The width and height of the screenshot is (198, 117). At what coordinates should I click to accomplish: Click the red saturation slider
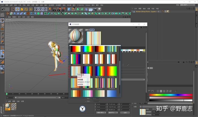click(x=171, y=98)
